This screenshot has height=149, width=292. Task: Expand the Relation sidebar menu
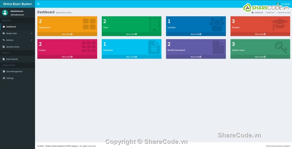coord(17,40)
